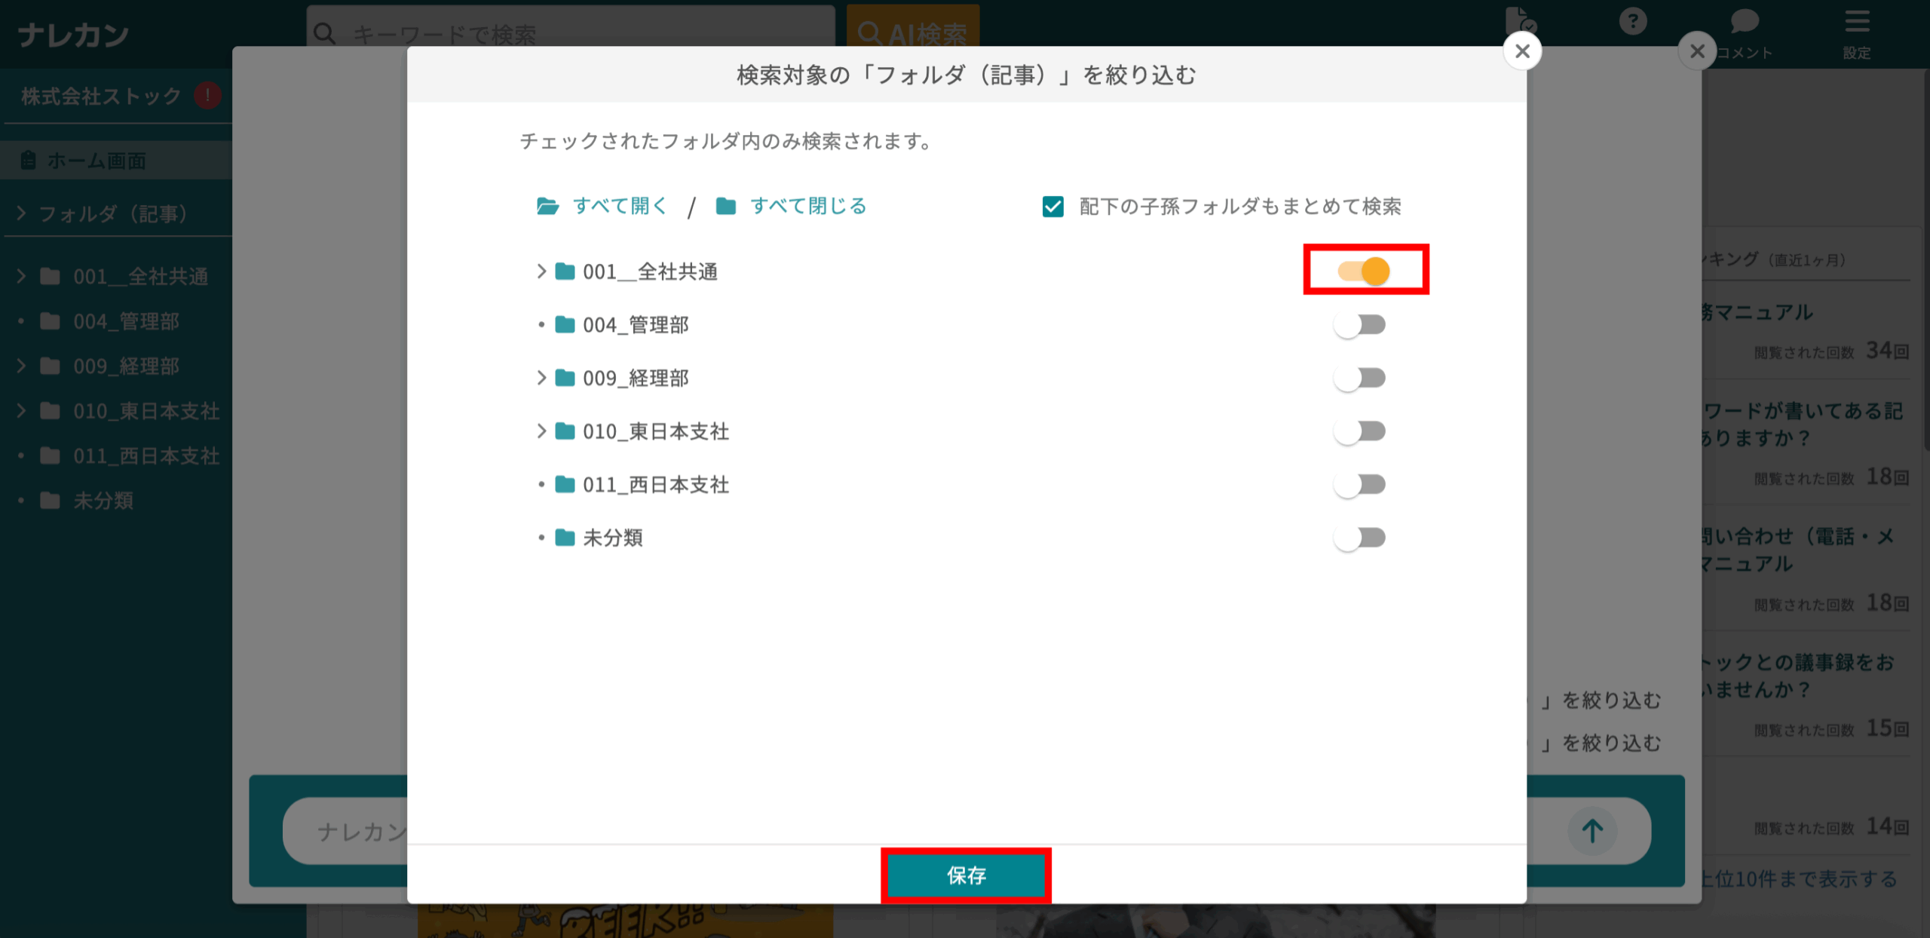Screen dimensions: 1930x938
Task: Select 011_西日本支社 folder name in dialog
Action: click(x=656, y=484)
